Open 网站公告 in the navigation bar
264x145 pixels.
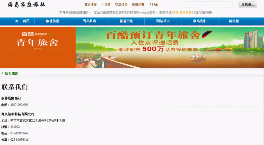163,21
